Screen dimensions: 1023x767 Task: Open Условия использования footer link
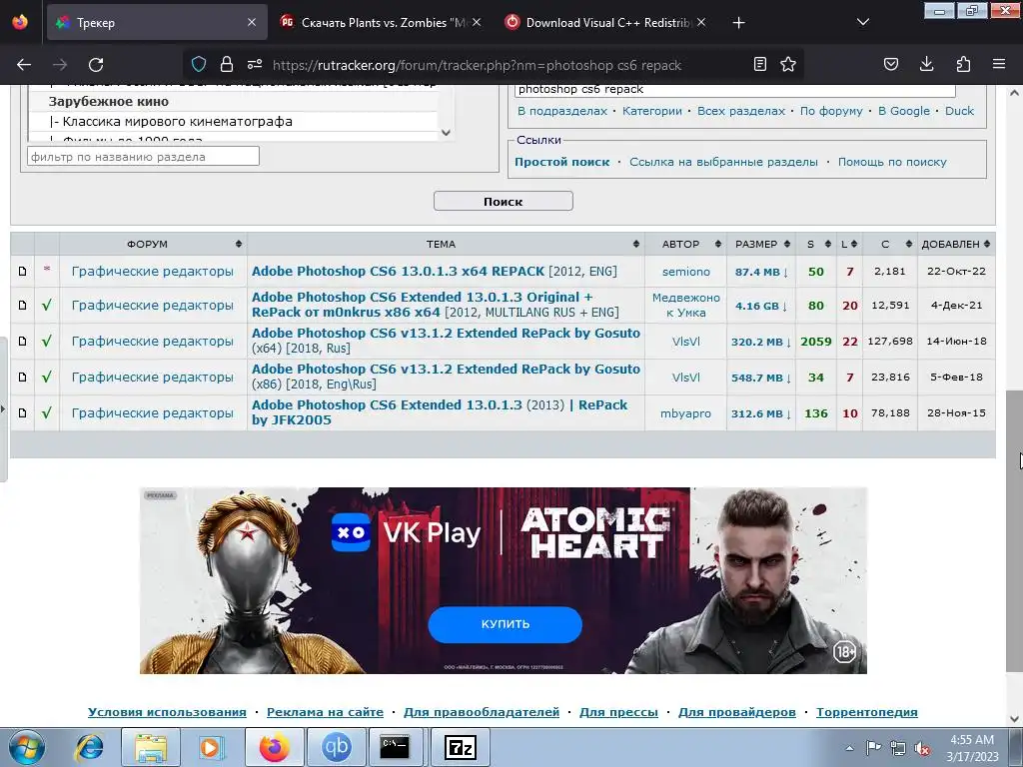167,712
